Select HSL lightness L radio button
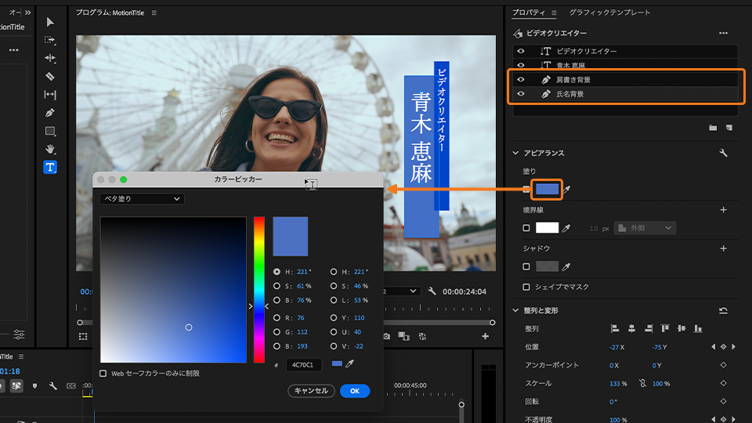Image resolution: width=752 pixels, height=423 pixels. click(x=334, y=300)
